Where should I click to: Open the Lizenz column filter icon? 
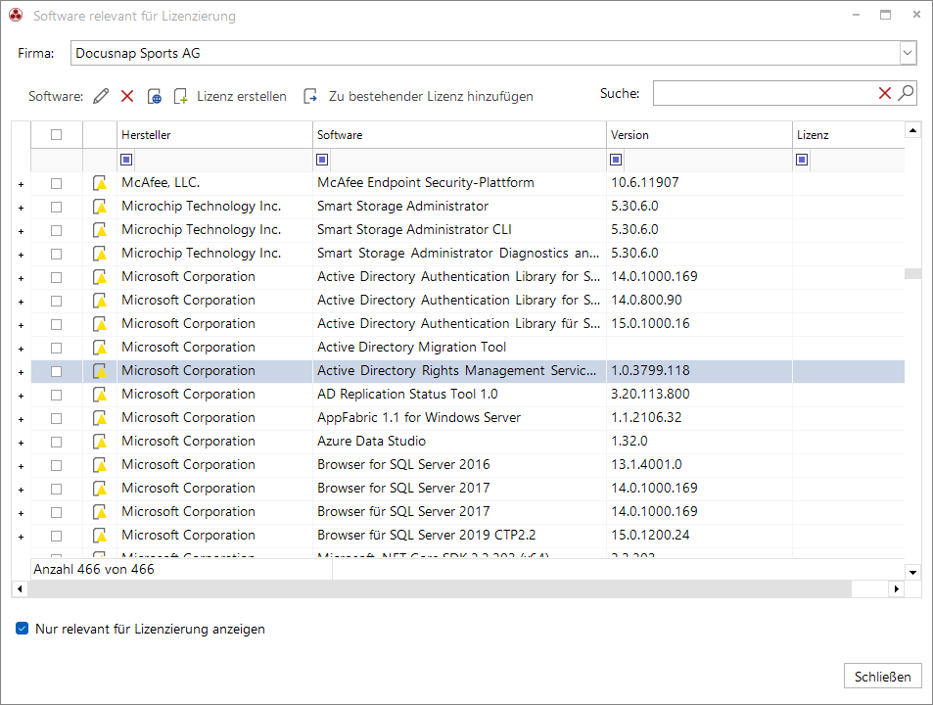(x=802, y=160)
